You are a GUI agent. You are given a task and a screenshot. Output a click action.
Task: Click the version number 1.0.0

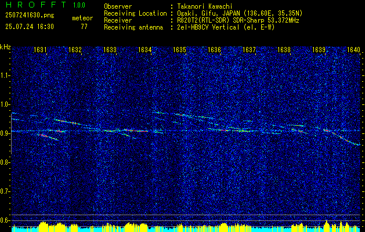point(79,5)
